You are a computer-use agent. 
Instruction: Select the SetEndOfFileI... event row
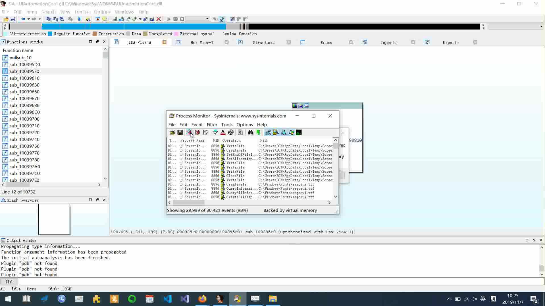pyautogui.click(x=250, y=155)
